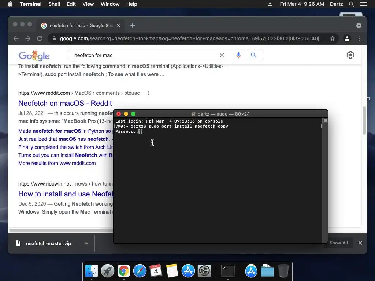375x281 pixels.
Task: Click the Dartz user name in menu bar
Action: [x=336, y=4]
